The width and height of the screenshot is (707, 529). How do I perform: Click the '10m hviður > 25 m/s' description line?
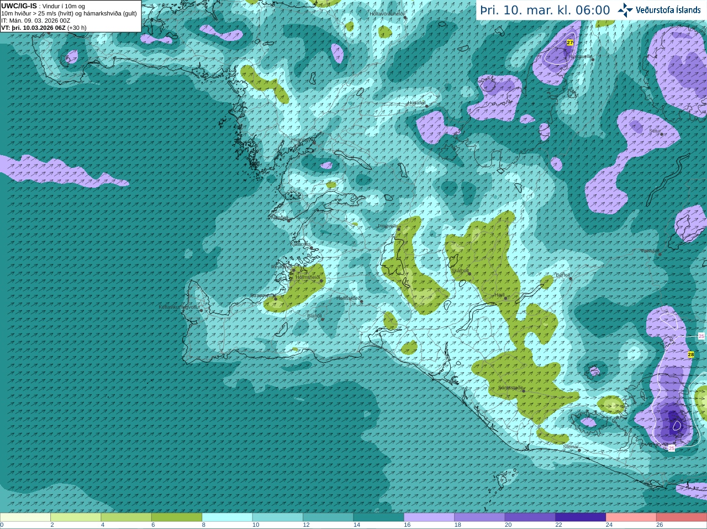coord(69,13)
